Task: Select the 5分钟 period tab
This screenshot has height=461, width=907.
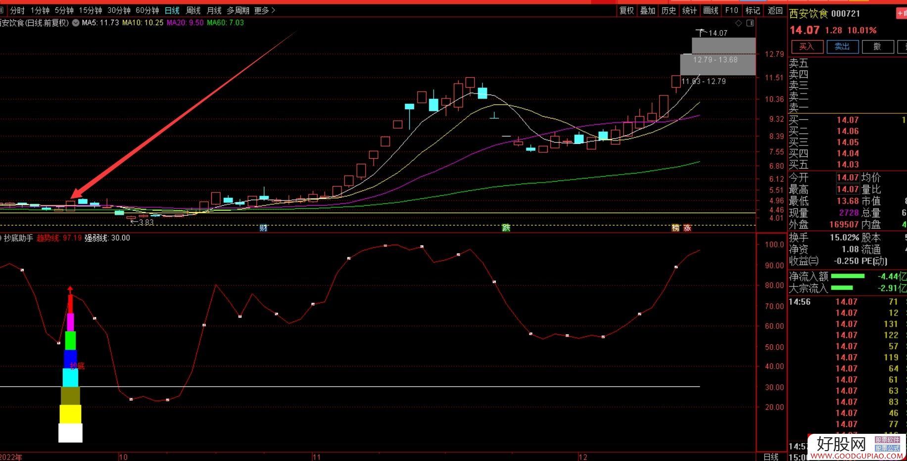Action: pyautogui.click(x=64, y=10)
